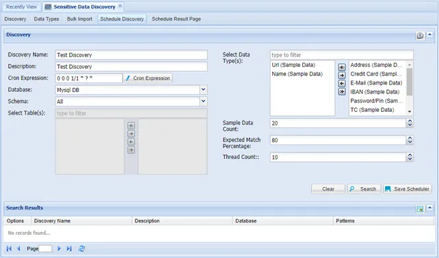Select TC (Sample Data) item

[372, 110]
